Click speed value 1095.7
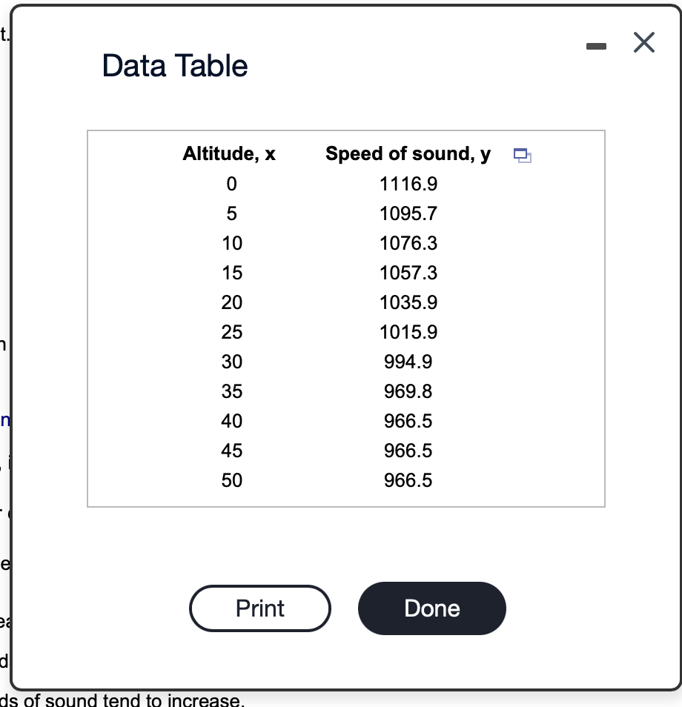Screen dimensions: 682x707 pos(408,213)
